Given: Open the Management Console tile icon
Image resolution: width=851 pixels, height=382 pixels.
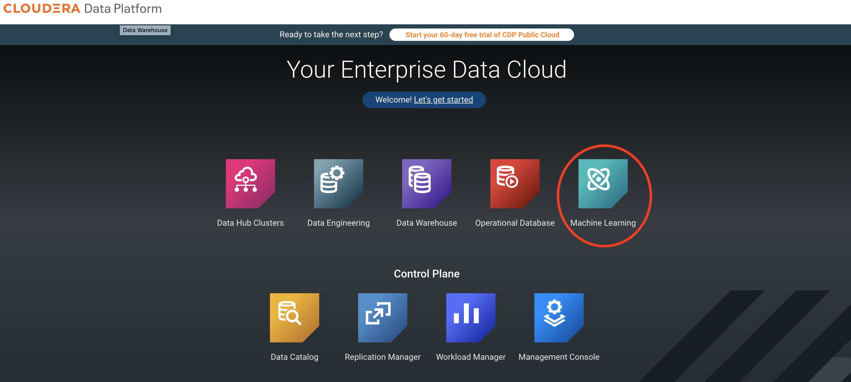Looking at the screenshot, I should tap(559, 317).
